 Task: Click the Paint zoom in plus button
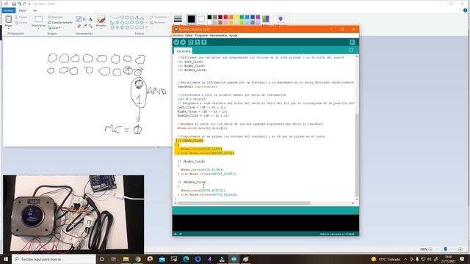460,249
